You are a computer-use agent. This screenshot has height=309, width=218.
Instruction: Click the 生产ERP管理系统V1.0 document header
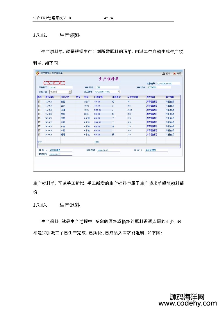point(52,18)
